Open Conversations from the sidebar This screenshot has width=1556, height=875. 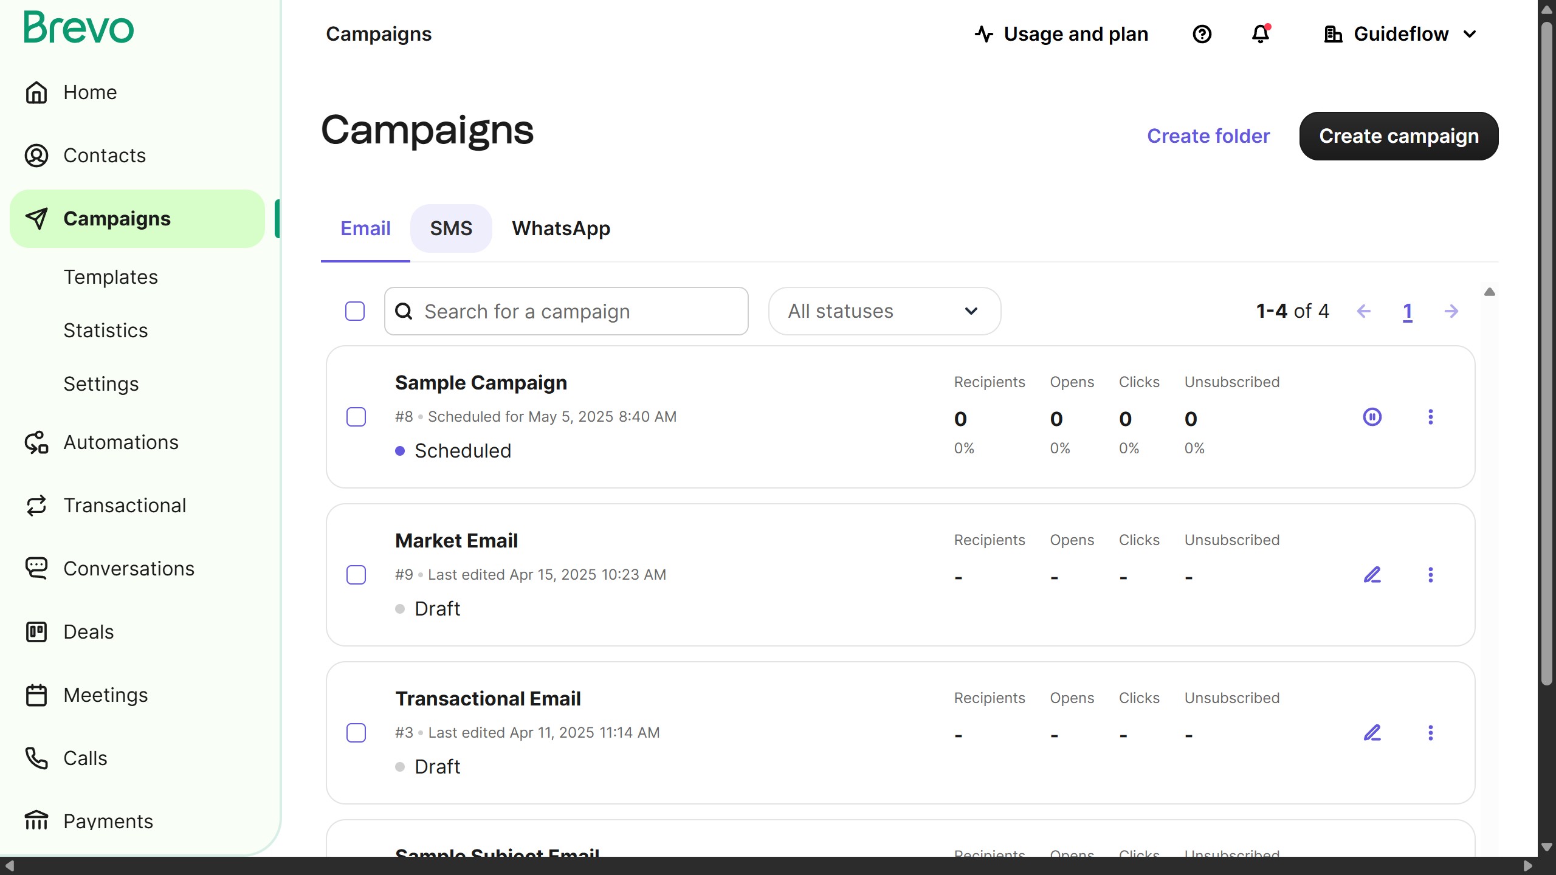pyautogui.click(x=128, y=569)
